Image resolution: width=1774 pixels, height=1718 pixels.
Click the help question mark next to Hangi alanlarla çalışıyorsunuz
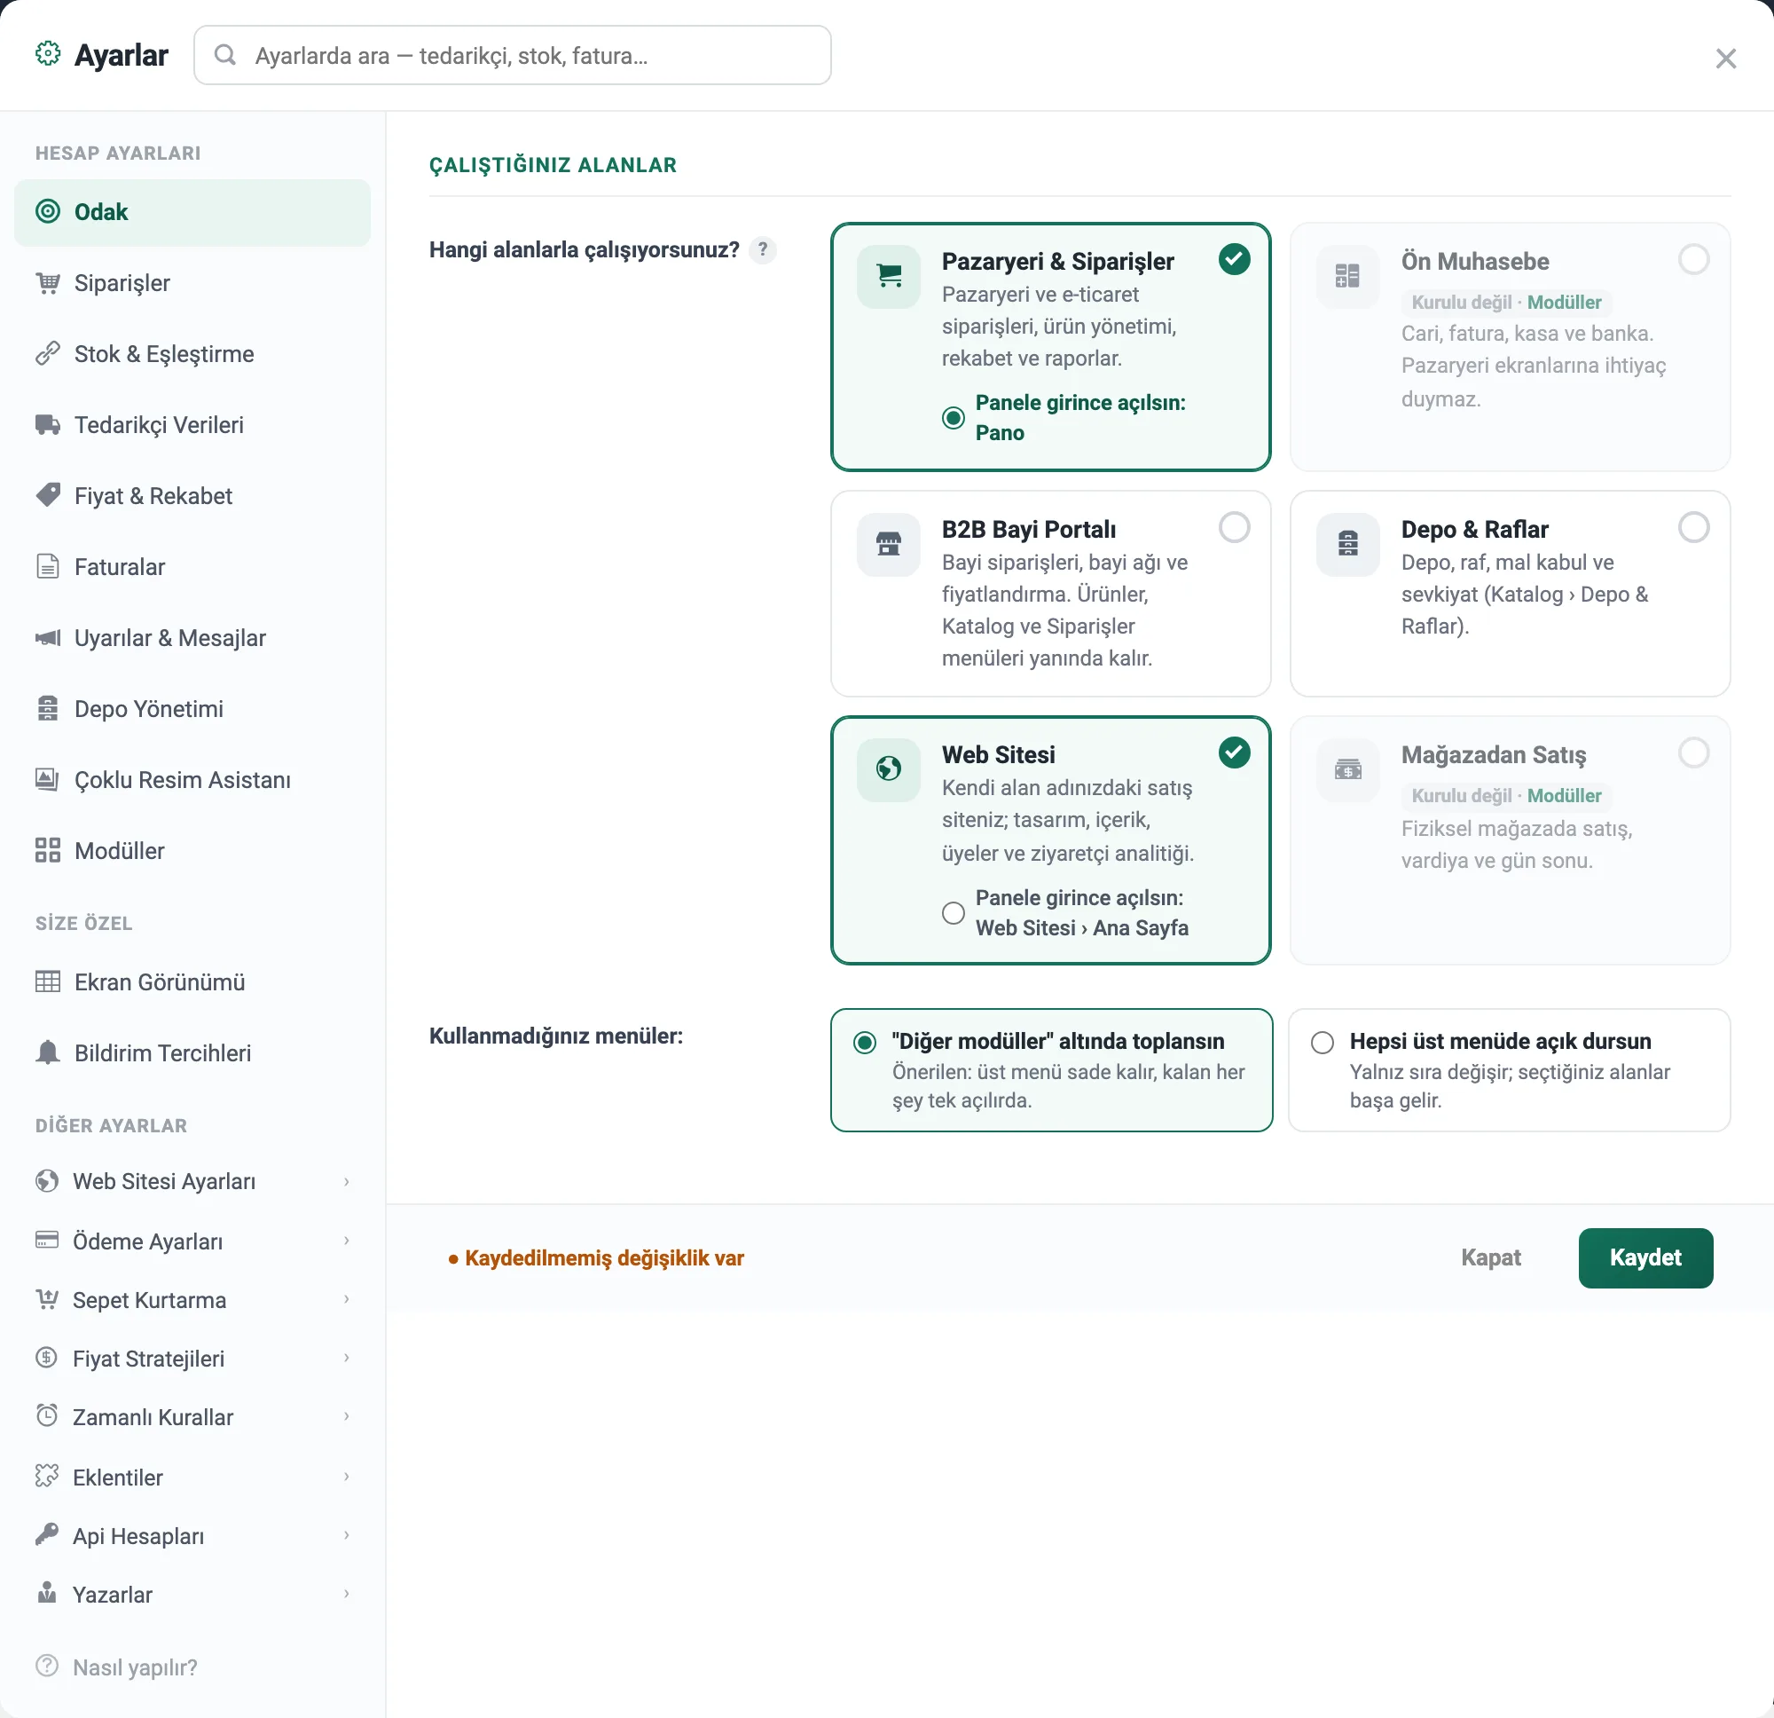pos(763,249)
